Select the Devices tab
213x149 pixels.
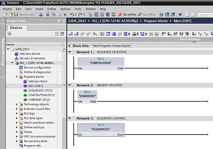16,28
